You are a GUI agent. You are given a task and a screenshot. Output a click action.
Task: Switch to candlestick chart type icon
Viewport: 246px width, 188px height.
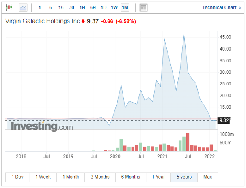coord(10,8)
